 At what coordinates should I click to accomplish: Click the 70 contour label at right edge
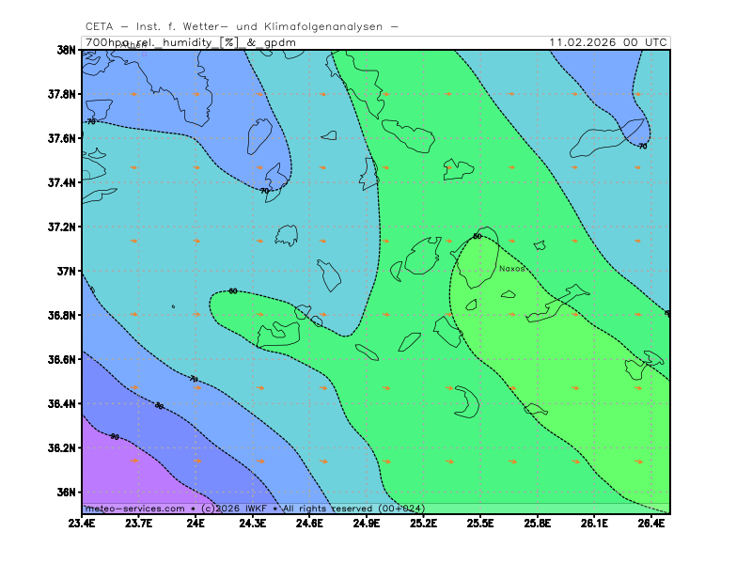point(642,146)
